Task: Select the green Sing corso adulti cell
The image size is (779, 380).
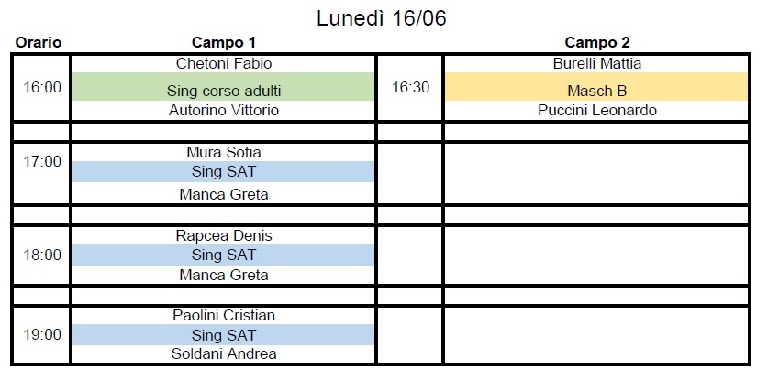Action: 224,87
